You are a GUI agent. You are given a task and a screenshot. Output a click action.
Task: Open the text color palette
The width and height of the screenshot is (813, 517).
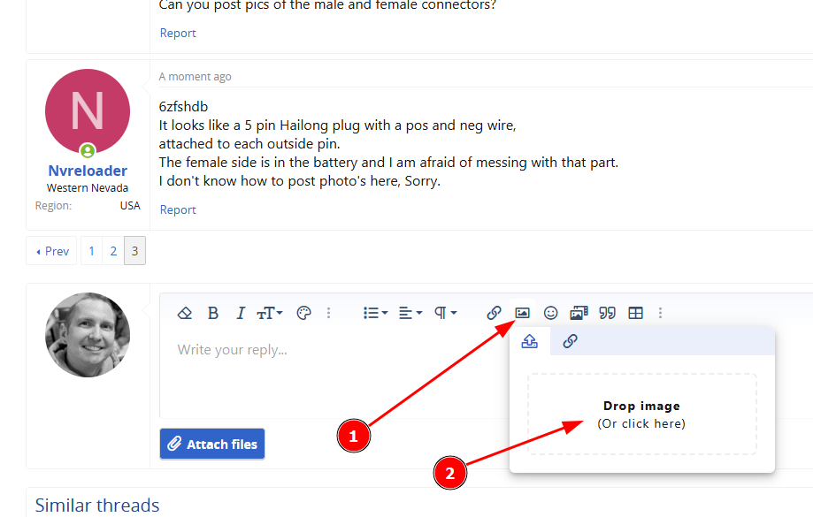(x=303, y=313)
